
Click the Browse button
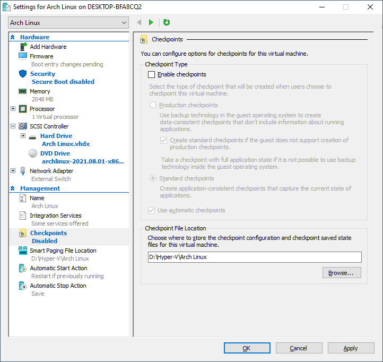(341, 273)
